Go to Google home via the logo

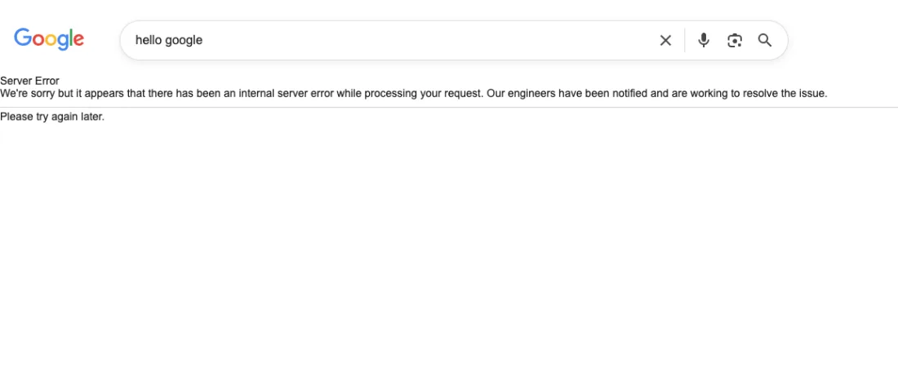49,39
